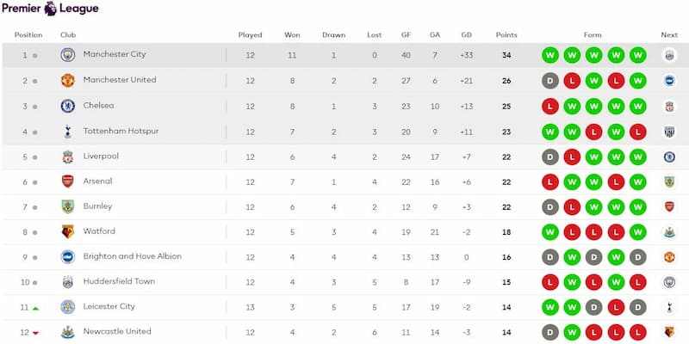Viewport: 689px width, 344px height.
Task: Click the Premier League lion logo
Action: (x=51, y=9)
